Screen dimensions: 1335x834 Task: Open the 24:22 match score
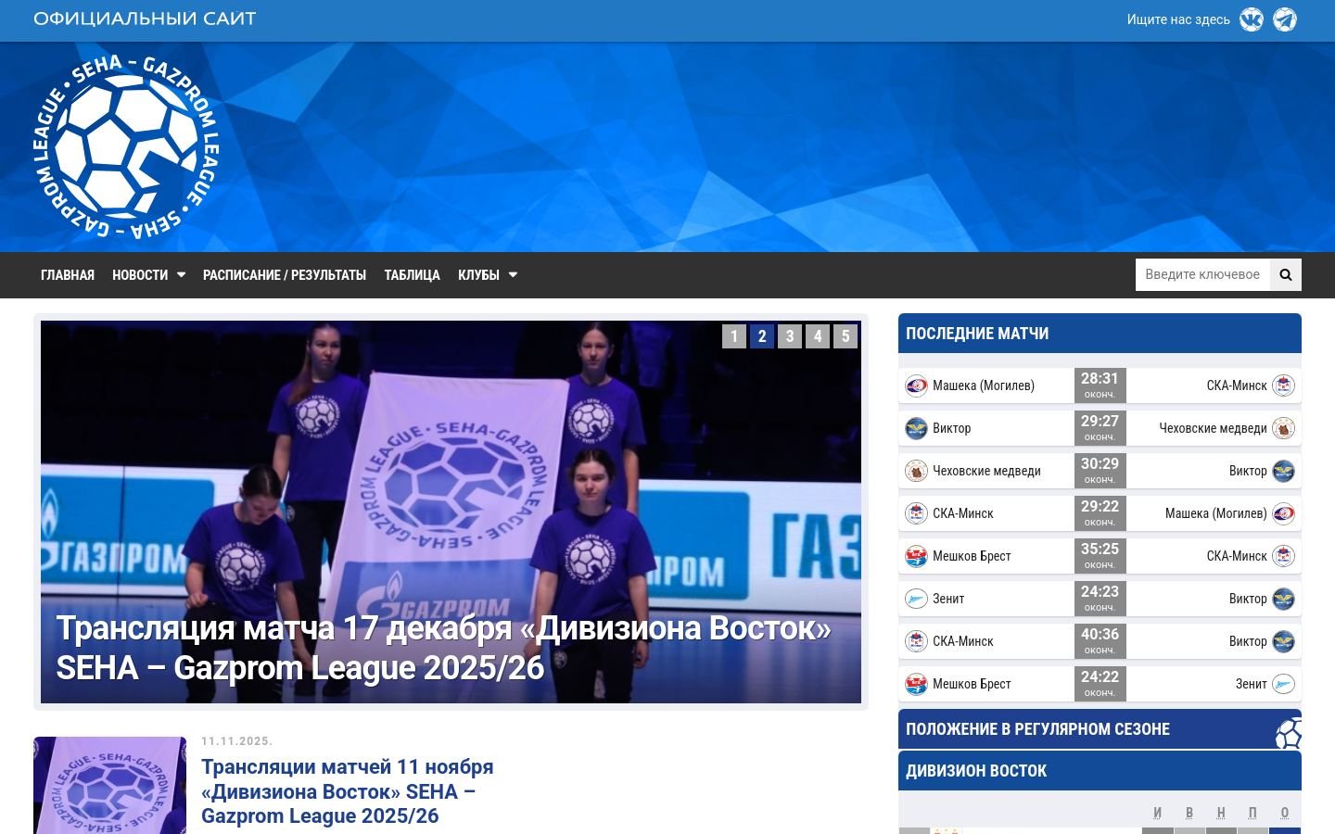[1100, 684]
